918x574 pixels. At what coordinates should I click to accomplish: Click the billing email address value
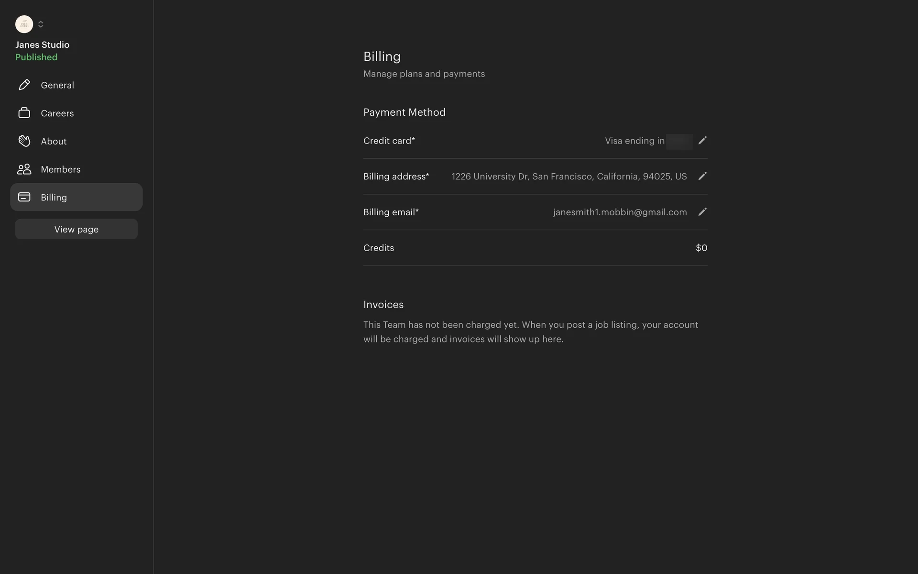pyautogui.click(x=620, y=212)
